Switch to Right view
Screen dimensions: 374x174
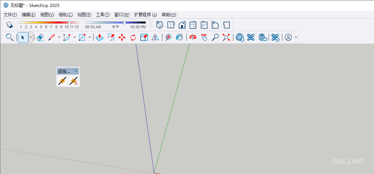click(x=193, y=25)
